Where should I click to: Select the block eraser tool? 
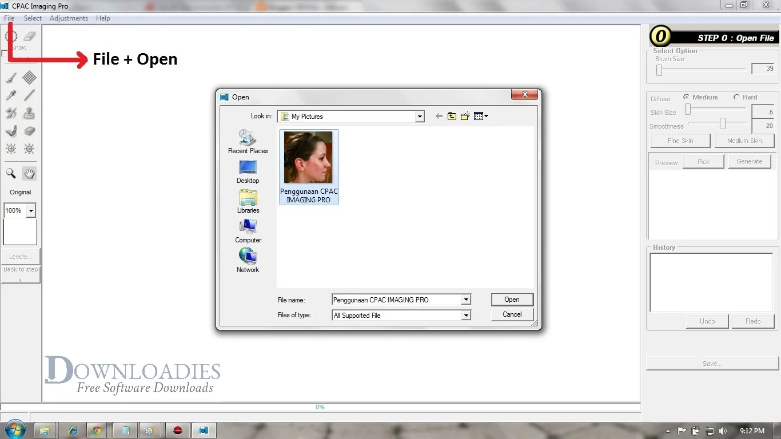29,131
